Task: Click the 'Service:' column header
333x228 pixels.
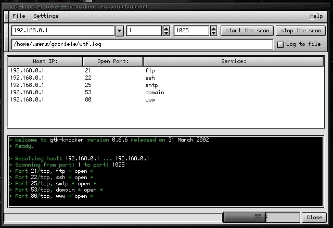Action: click(233, 61)
